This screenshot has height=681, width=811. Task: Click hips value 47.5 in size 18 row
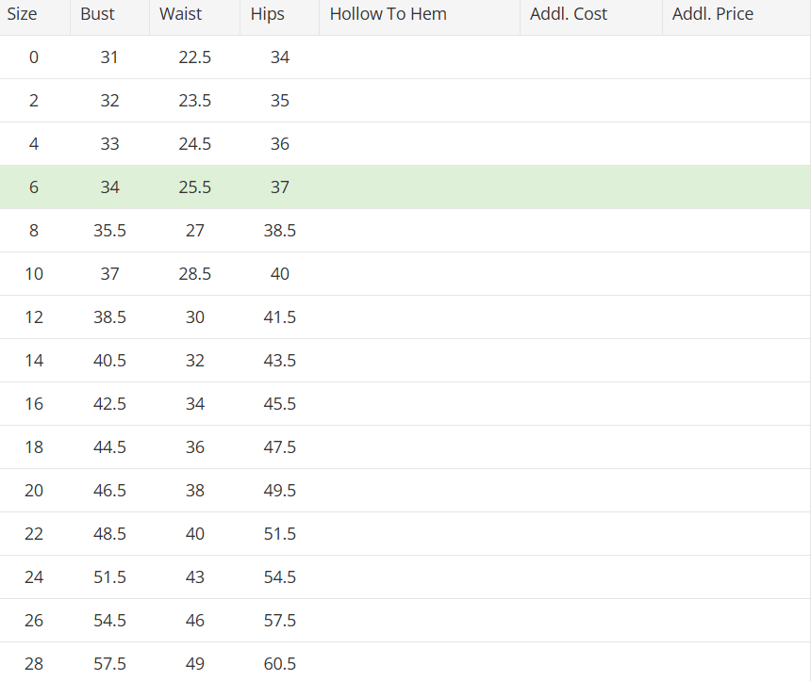point(280,447)
